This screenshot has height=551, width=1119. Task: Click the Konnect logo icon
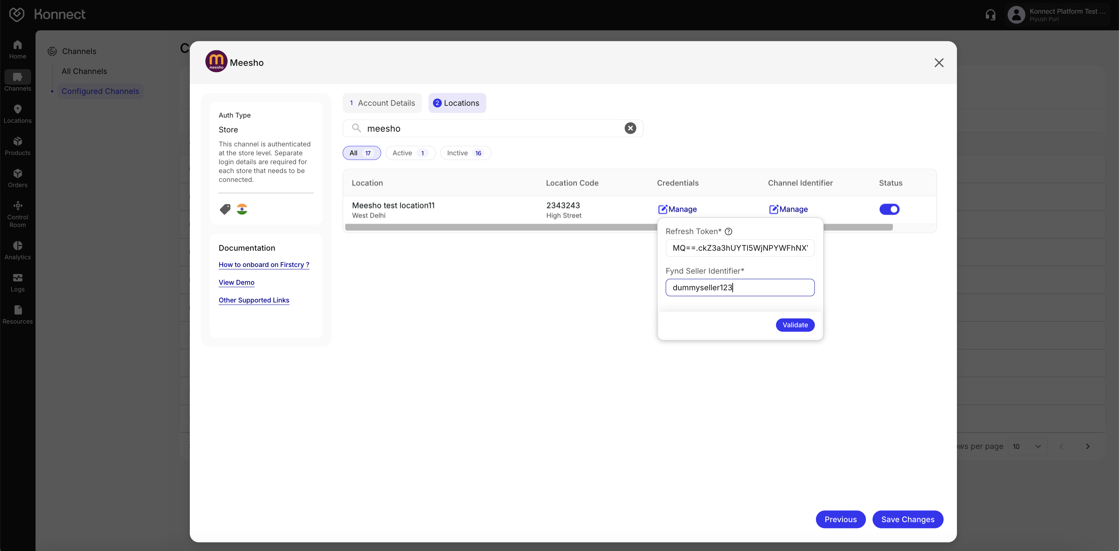coord(17,14)
